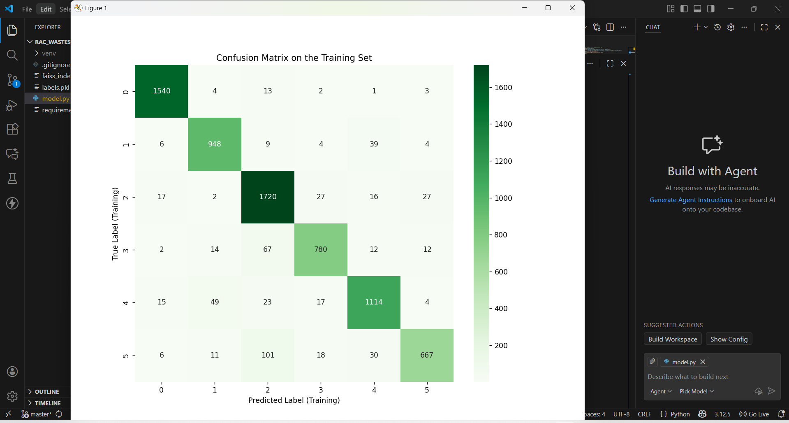Toggle the secondary side bar layout
The image size is (789, 423).
(711, 9)
